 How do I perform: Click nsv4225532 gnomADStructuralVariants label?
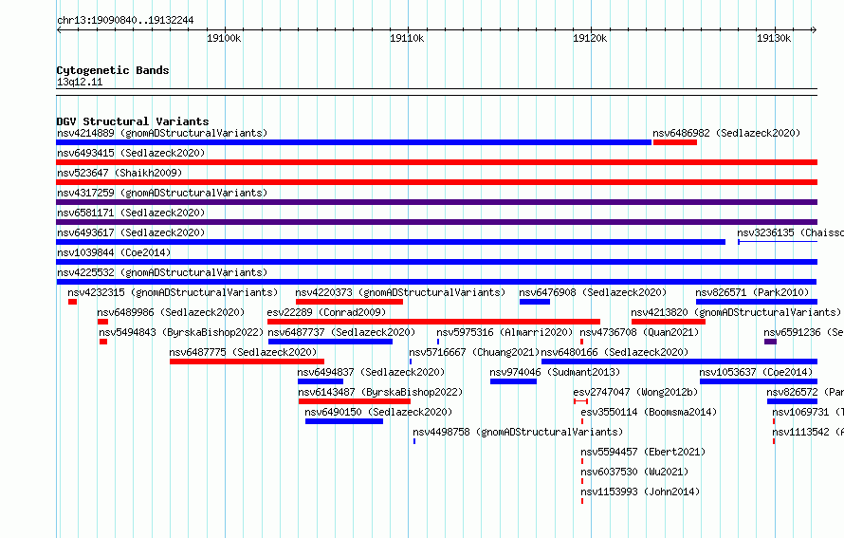[x=162, y=272]
